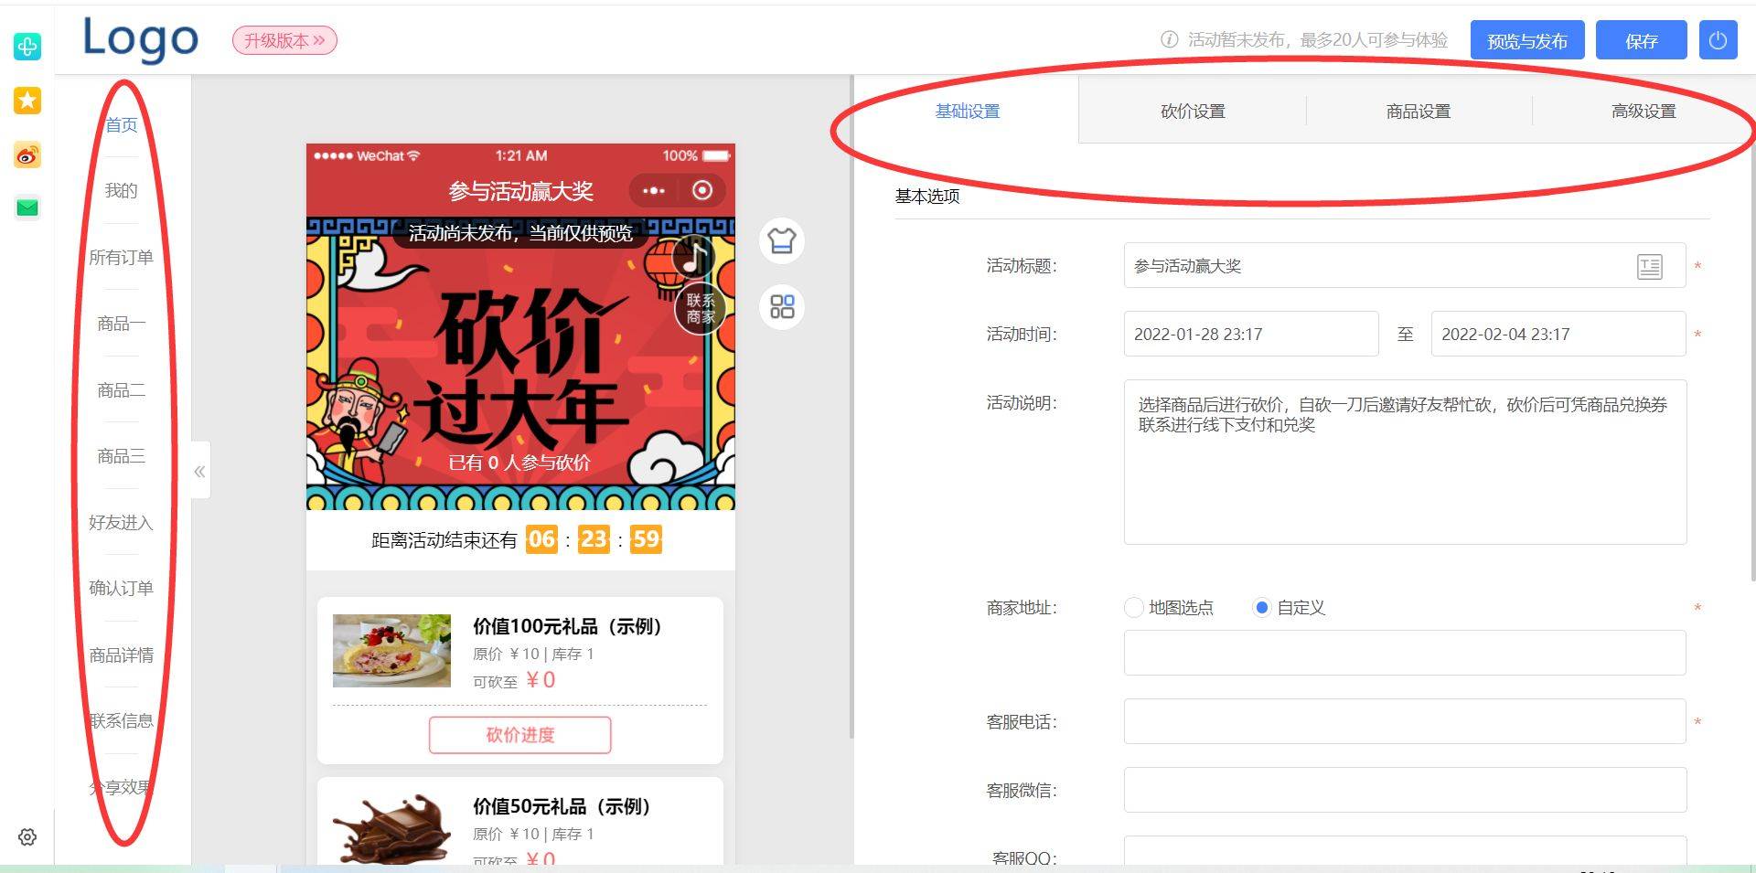
Task: Click the 参与活动赢大奖 preview header title
Action: pyautogui.click(x=520, y=191)
